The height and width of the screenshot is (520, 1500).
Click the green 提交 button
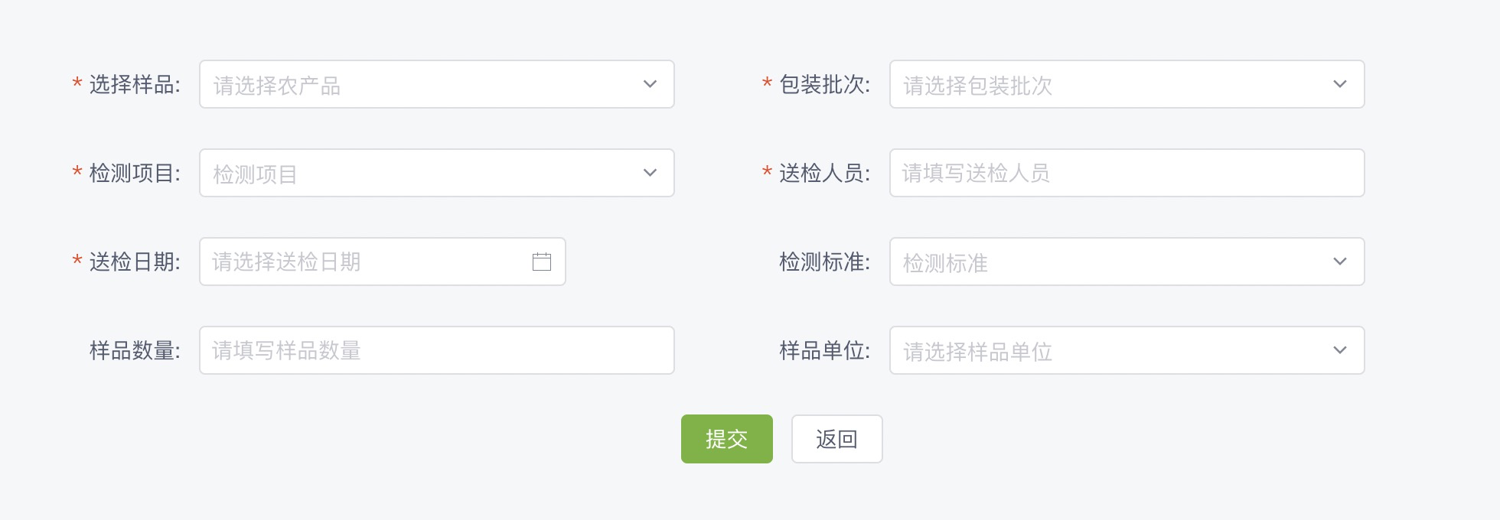pyautogui.click(x=727, y=439)
